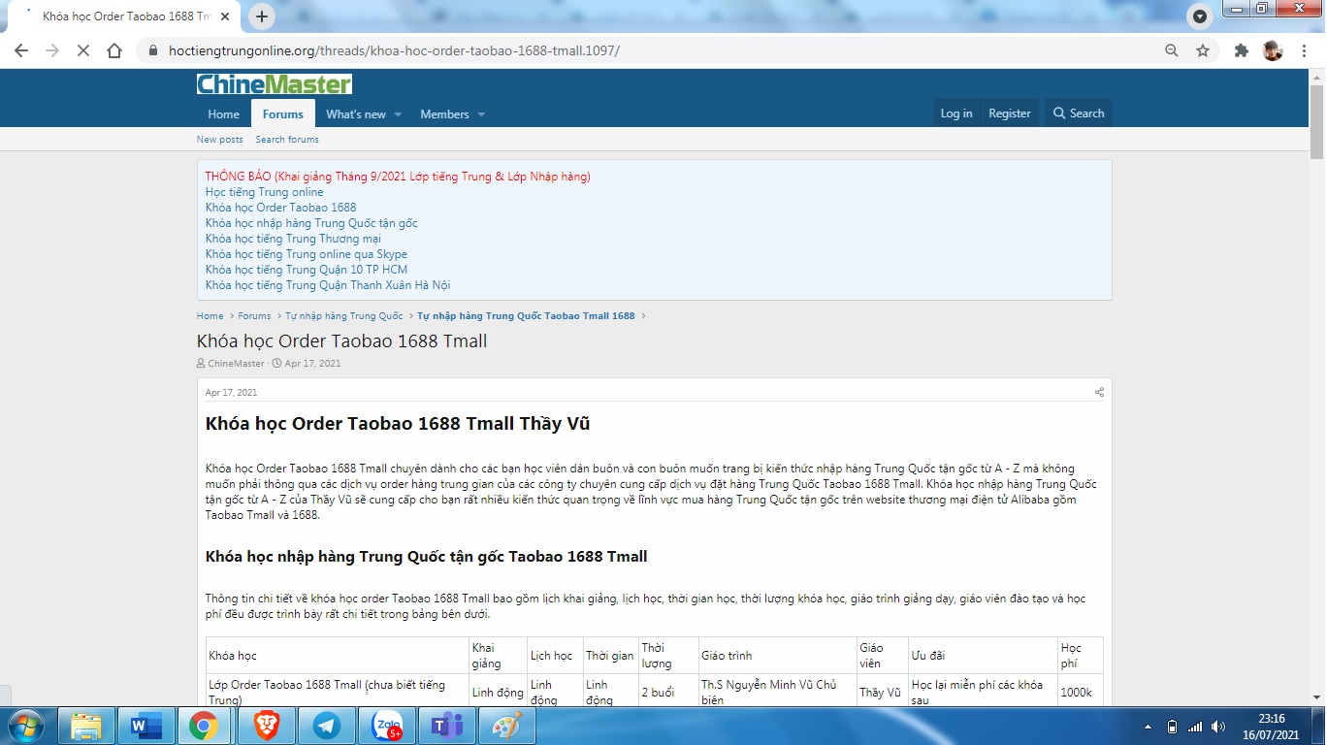Open the forum Search button

(x=1079, y=113)
